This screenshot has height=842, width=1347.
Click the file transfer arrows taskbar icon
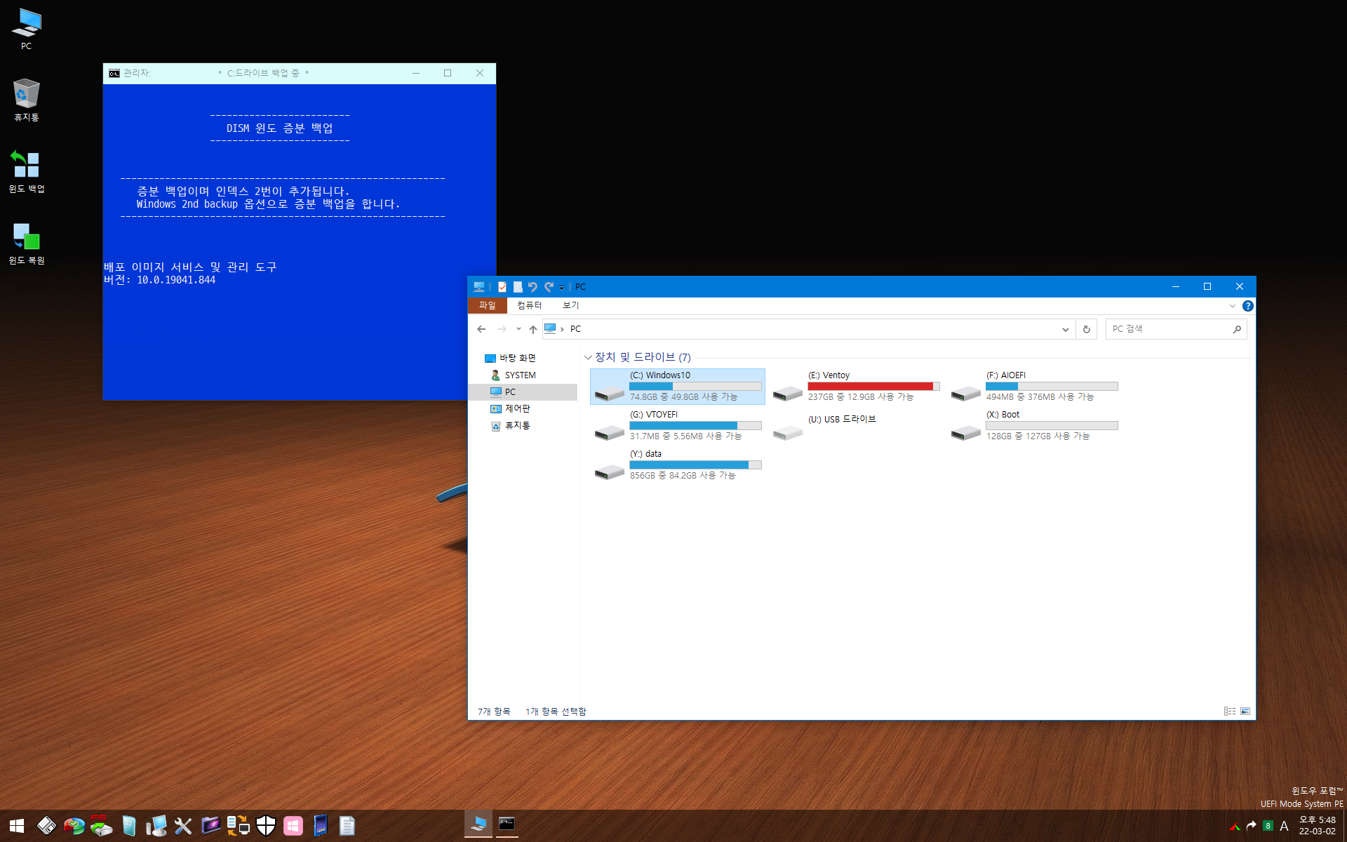point(238,826)
